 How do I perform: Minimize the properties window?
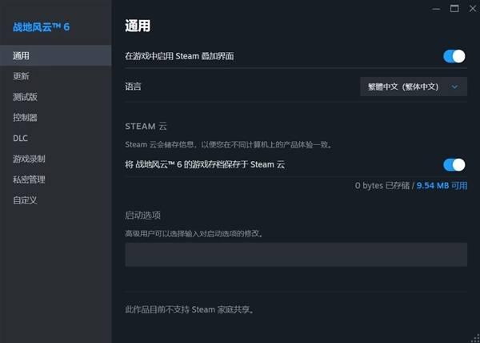(x=436, y=9)
